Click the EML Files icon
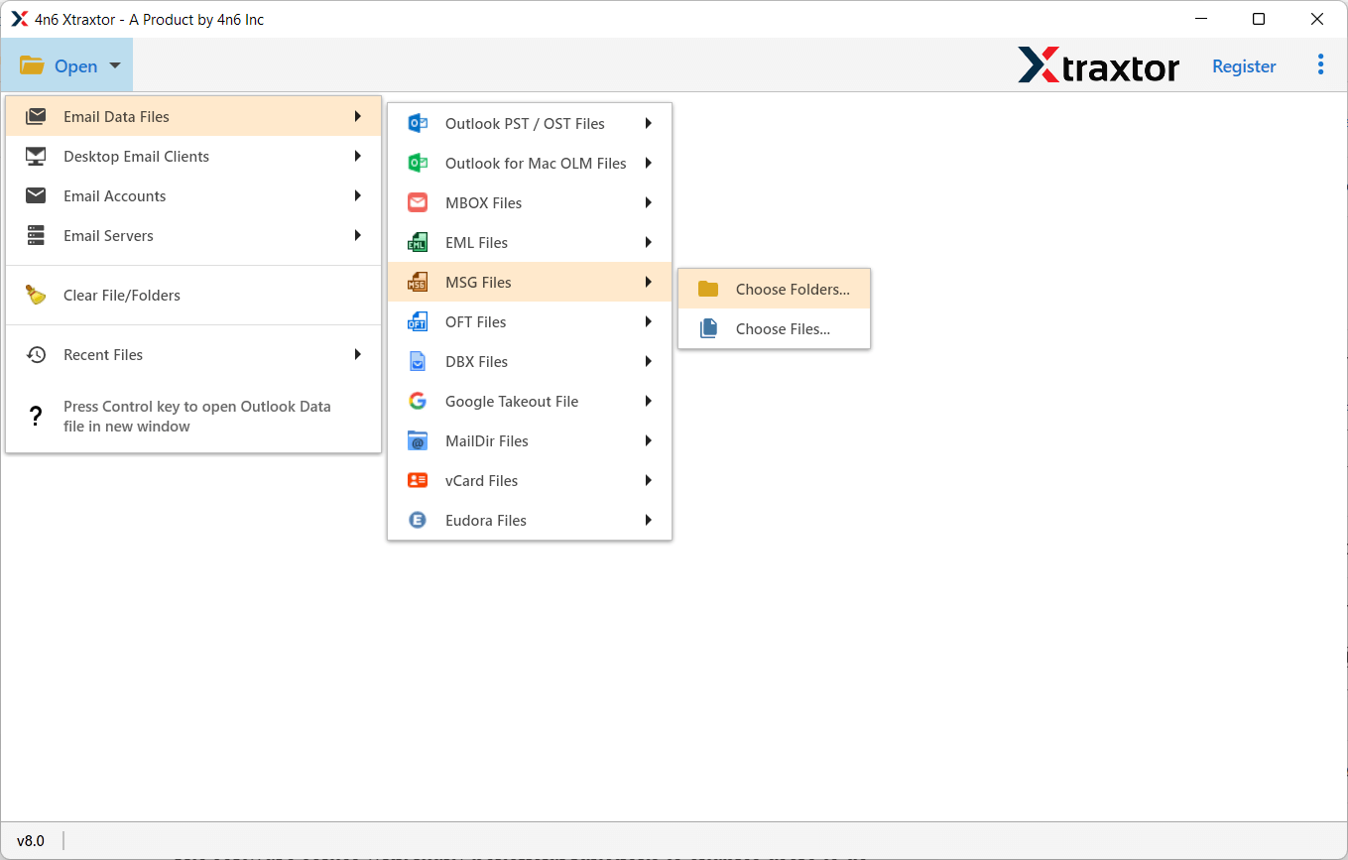The width and height of the screenshot is (1348, 860). click(418, 242)
